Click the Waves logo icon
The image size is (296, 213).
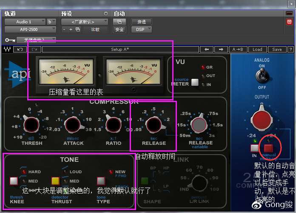click(x=7, y=50)
